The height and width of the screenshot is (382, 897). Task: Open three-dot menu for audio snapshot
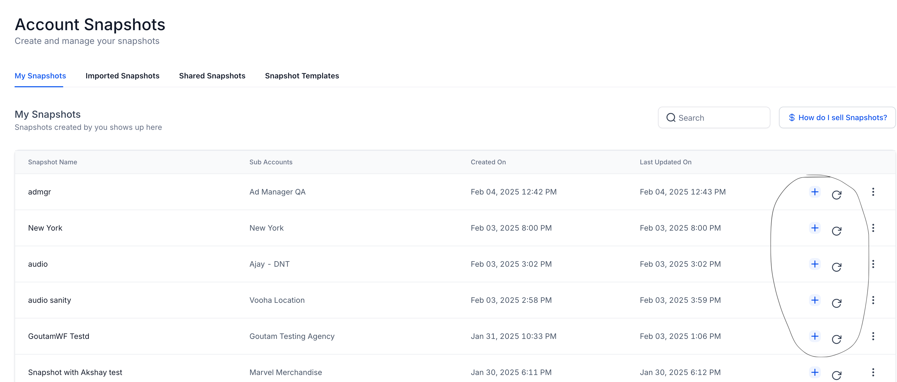(x=873, y=264)
